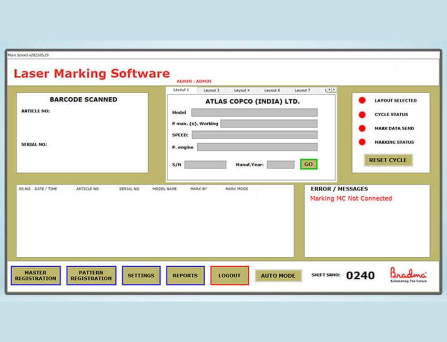
Task: Select the Layout 7 tab
Action: click(303, 90)
